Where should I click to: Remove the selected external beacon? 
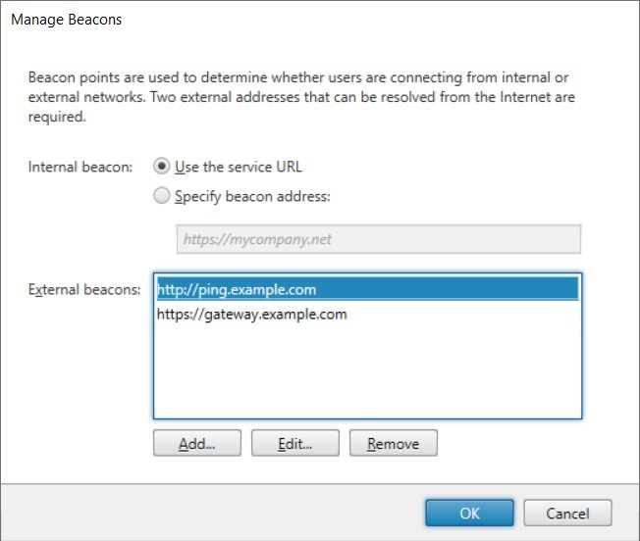[x=393, y=443]
